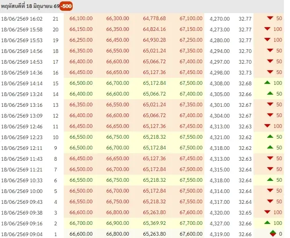Click timestamp 18/06/2569 09:04
The height and width of the screenshot is (238, 290).
click(22, 234)
